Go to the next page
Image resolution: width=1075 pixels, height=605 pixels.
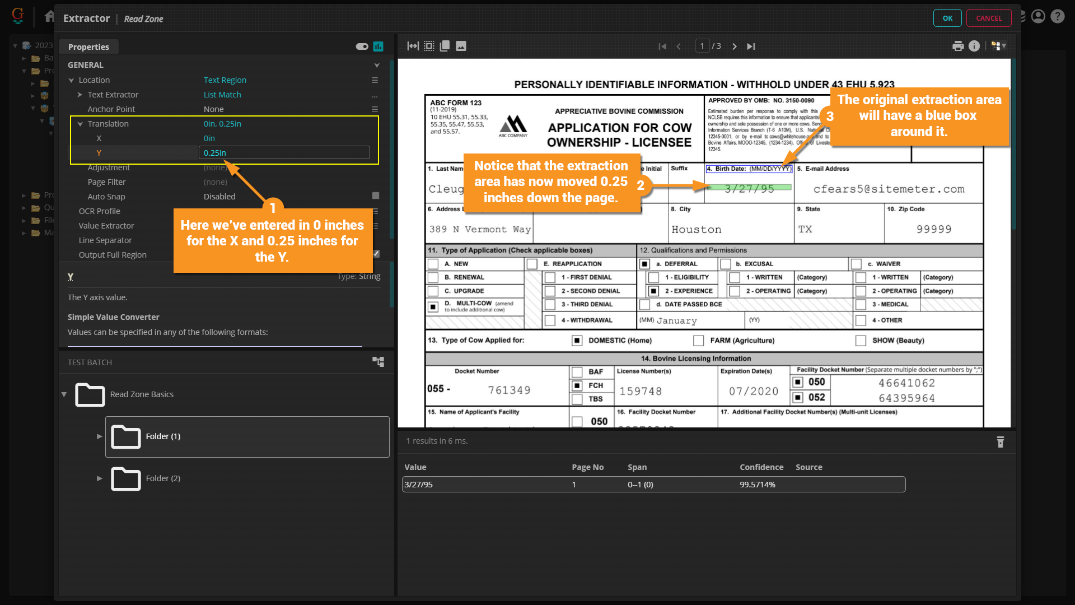click(735, 46)
